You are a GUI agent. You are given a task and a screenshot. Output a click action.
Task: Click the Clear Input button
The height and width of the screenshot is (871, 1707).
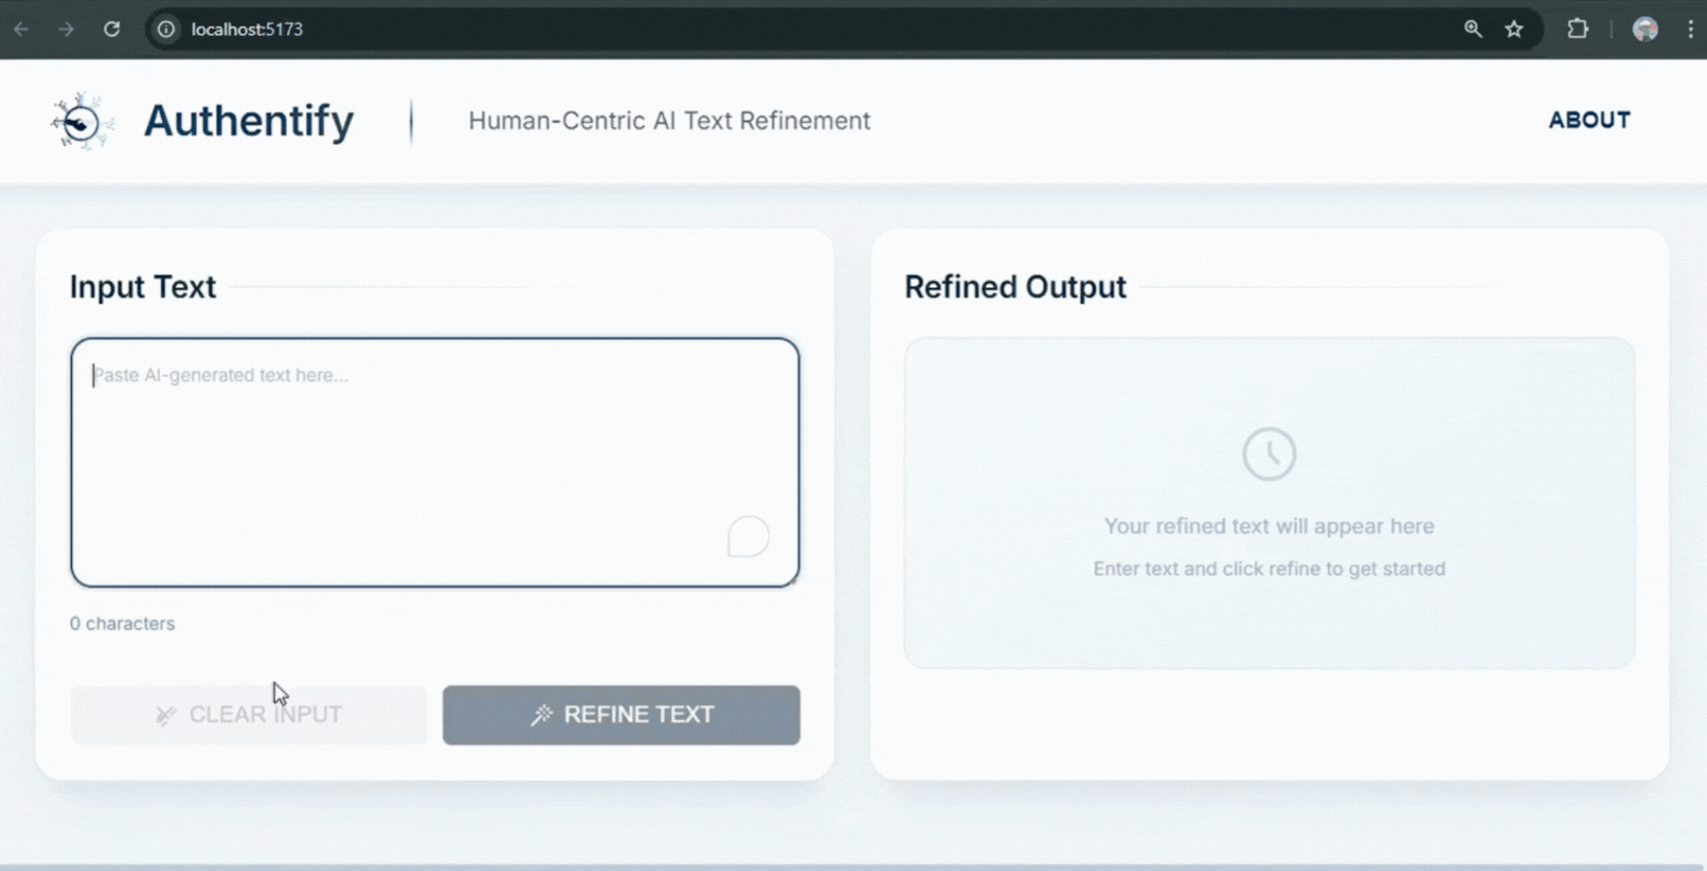(x=248, y=715)
